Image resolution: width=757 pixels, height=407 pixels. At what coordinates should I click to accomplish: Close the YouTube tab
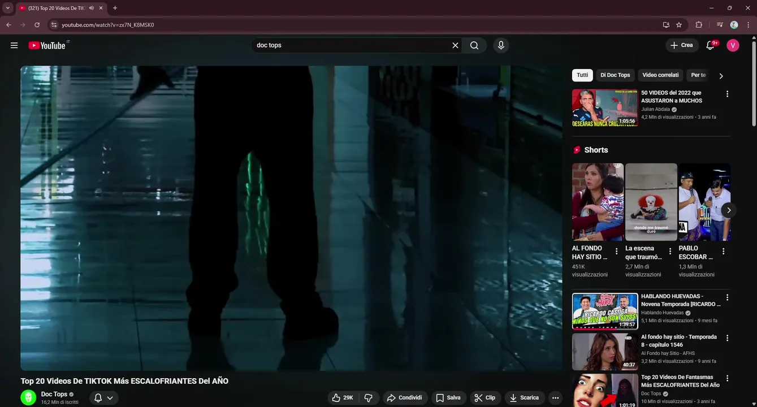[x=101, y=8]
